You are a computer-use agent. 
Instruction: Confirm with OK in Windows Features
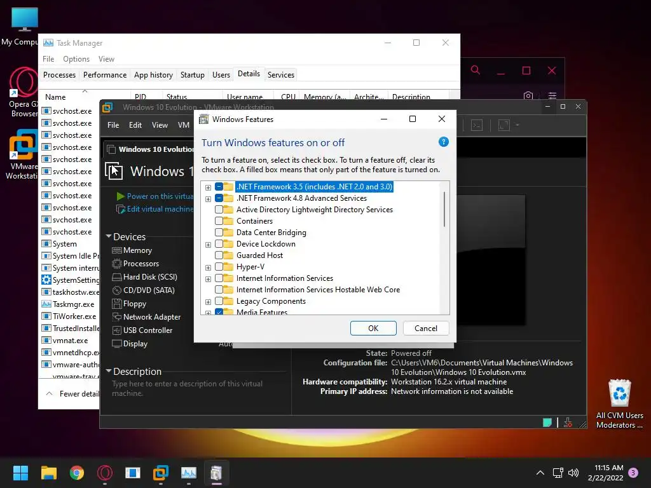click(x=373, y=329)
